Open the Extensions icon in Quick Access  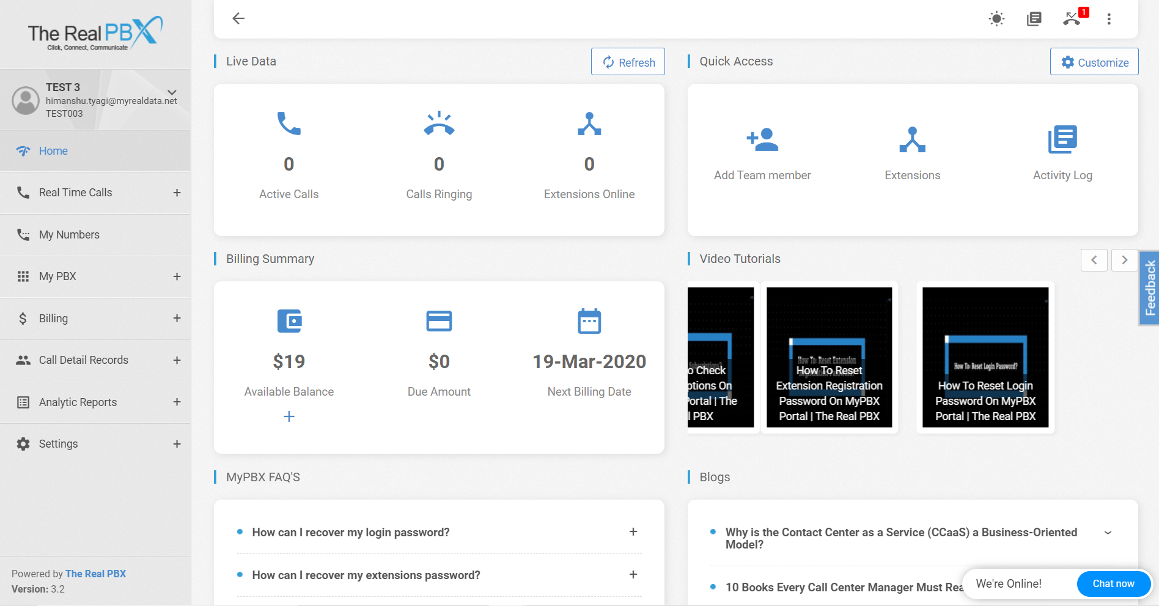tap(912, 140)
